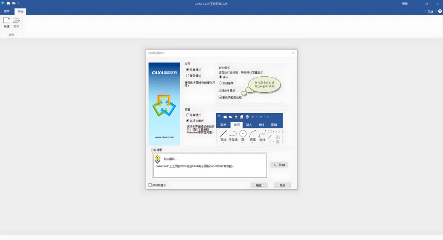The image size is (443, 240).
Task: Minimize the CAXA CAPP main window
Action: pos(416,4)
